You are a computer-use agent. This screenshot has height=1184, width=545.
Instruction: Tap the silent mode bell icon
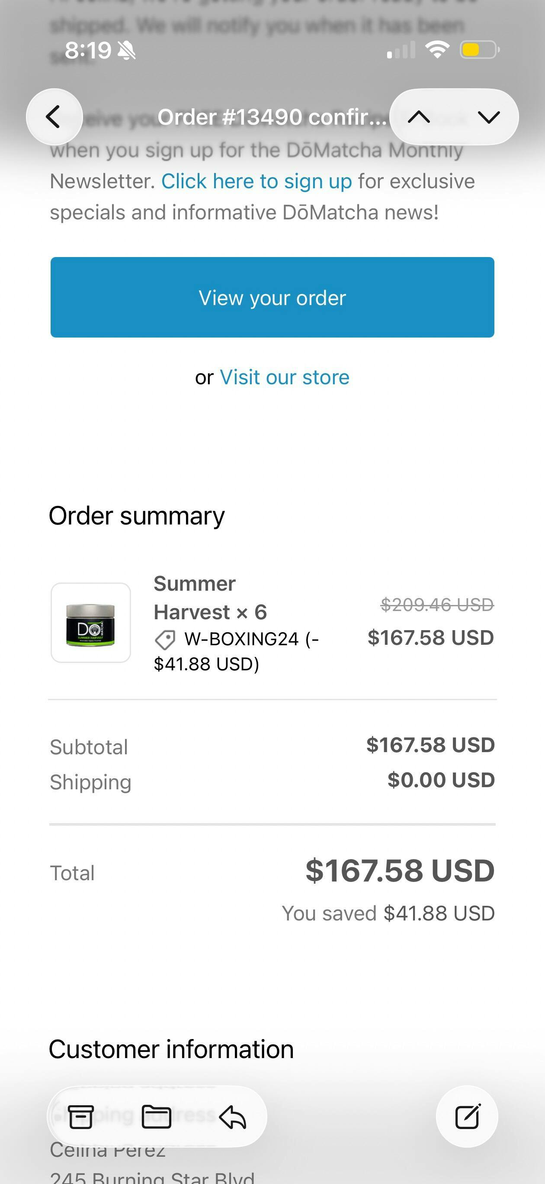point(126,51)
